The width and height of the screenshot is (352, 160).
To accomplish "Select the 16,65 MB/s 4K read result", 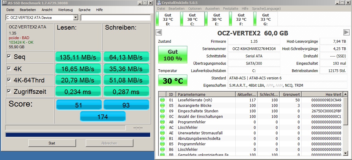I will pyautogui.click(x=78, y=69).
